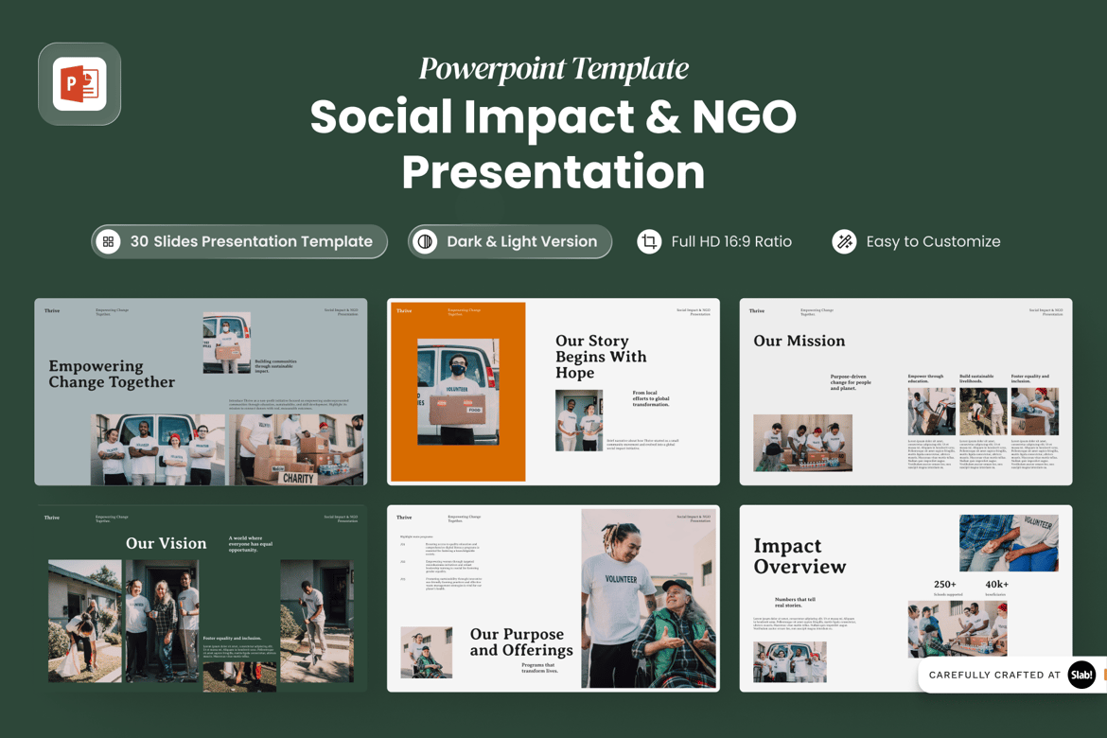Click the Our Story Begins With Hope heading
This screenshot has width=1107, height=738.
point(601,357)
